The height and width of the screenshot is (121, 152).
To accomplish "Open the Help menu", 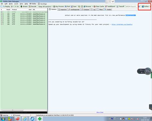I will click(26, 4).
